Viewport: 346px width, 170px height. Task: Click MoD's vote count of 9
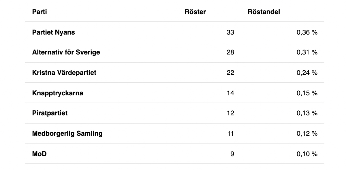point(232,154)
